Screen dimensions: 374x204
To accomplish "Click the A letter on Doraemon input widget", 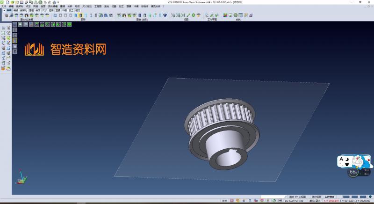I will tap(341, 159).
